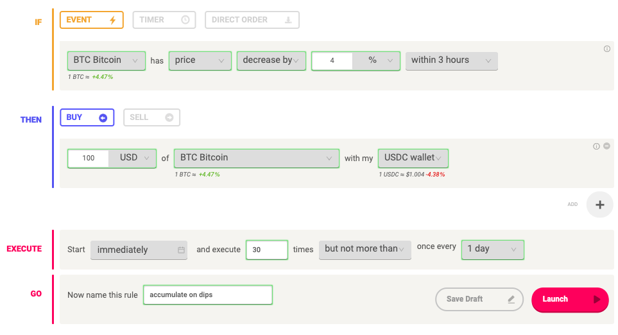
Task: Open the 'but not more than' dropdown
Action: 365,250
